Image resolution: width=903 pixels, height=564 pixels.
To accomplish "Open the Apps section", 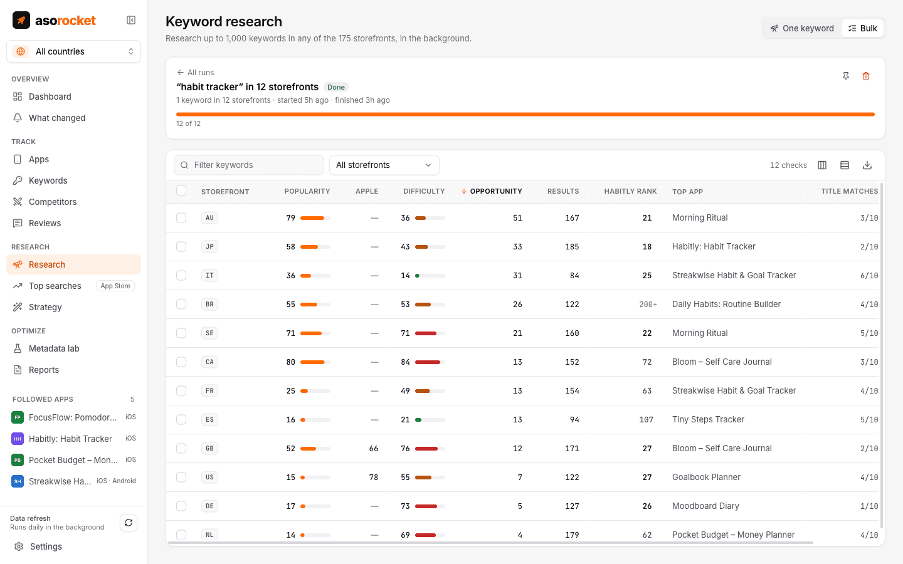I will point(74,159).
